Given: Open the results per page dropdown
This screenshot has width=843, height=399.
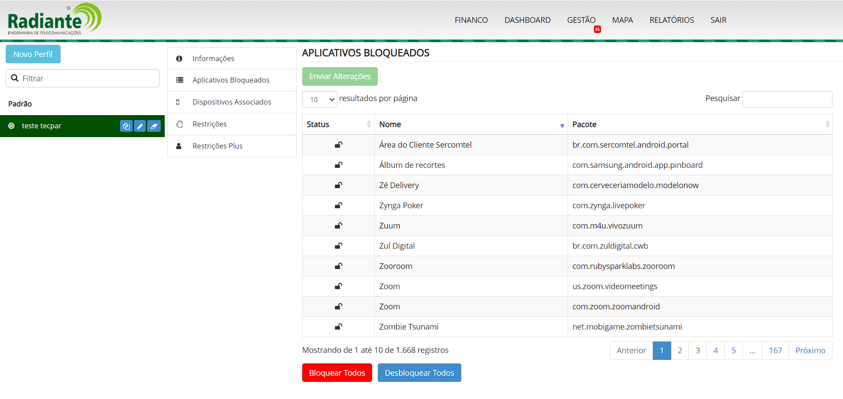Looking at the screenshot, I should [319, 99].
